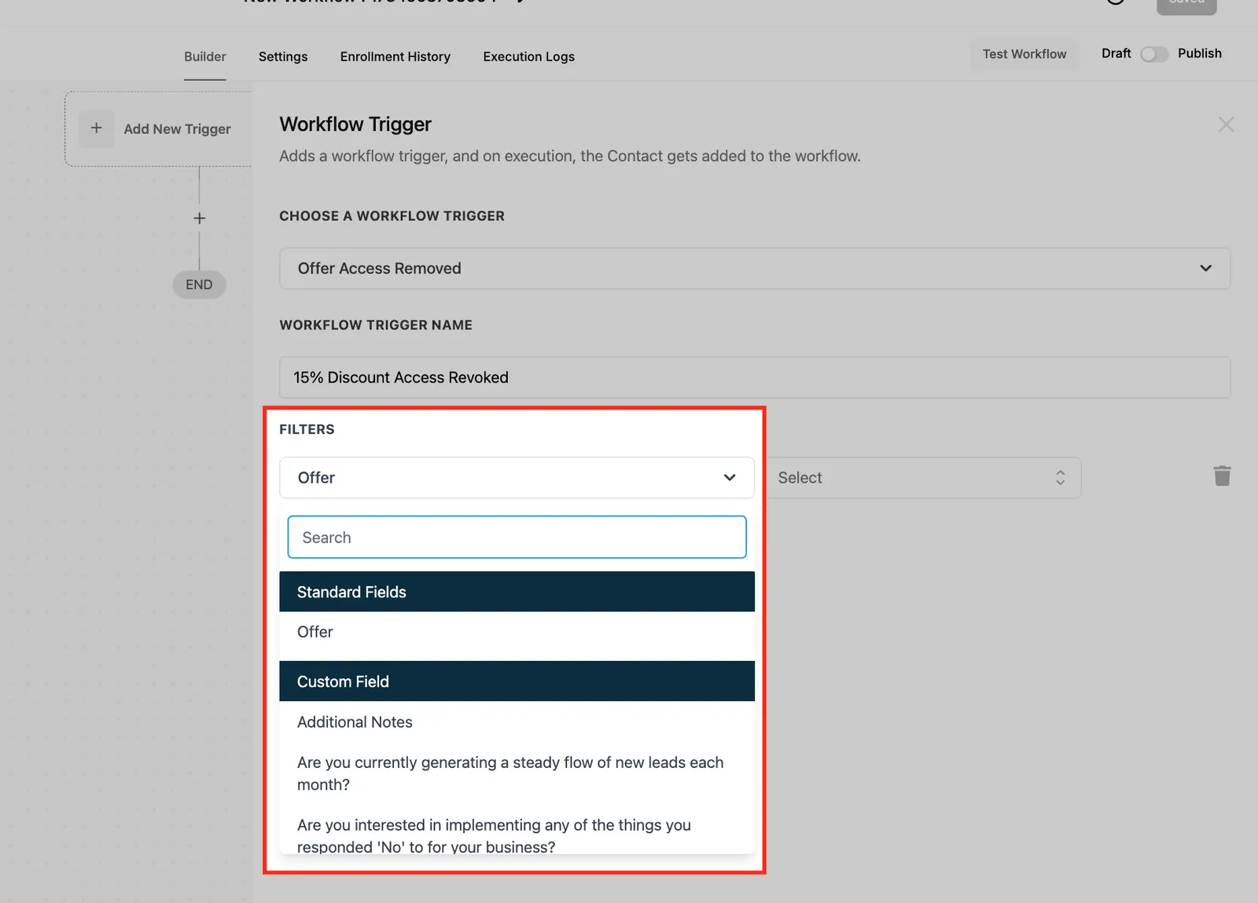Click the Standard Fields group header
1258x903 pixels.
pyautogui.click(x=517, y=592)
